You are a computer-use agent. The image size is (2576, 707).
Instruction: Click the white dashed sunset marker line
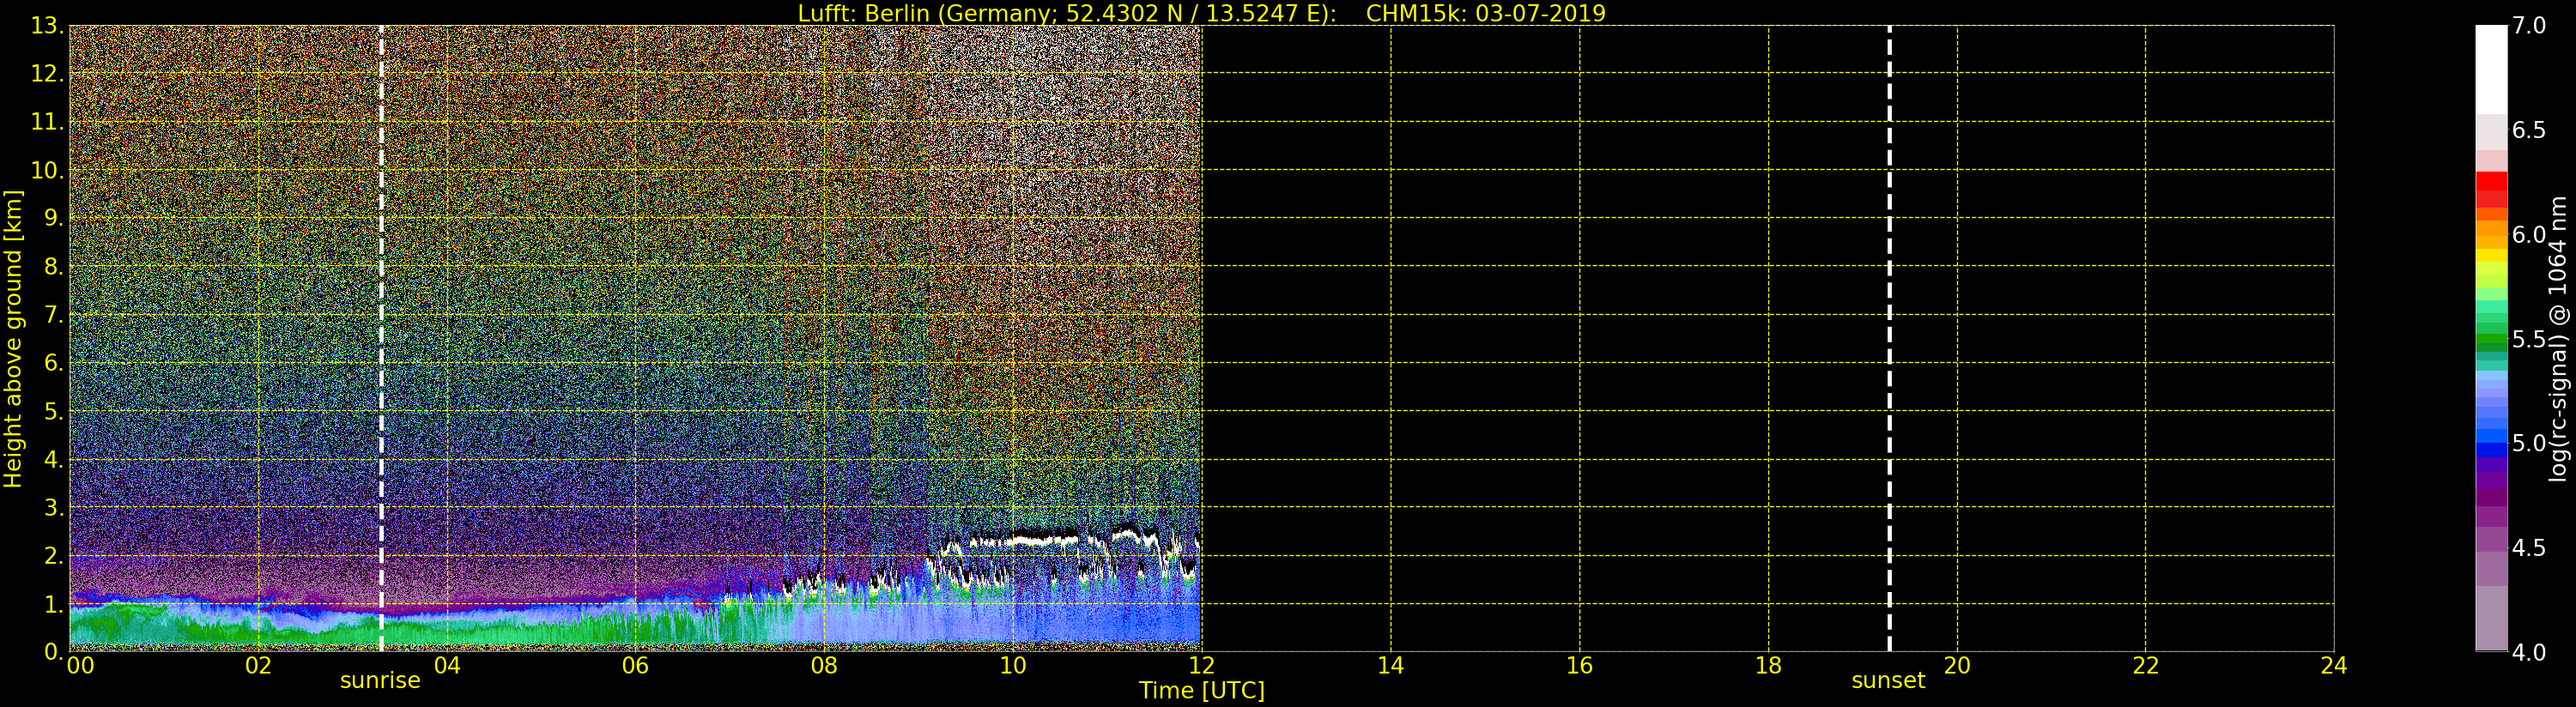click(1889, 338)
